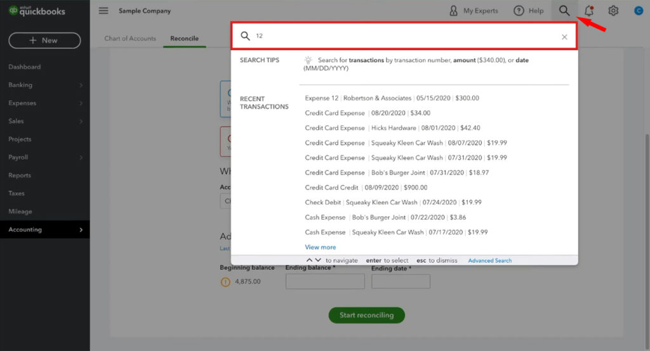Click the Ending balance input field
The image size is (650, 351).
325,281
